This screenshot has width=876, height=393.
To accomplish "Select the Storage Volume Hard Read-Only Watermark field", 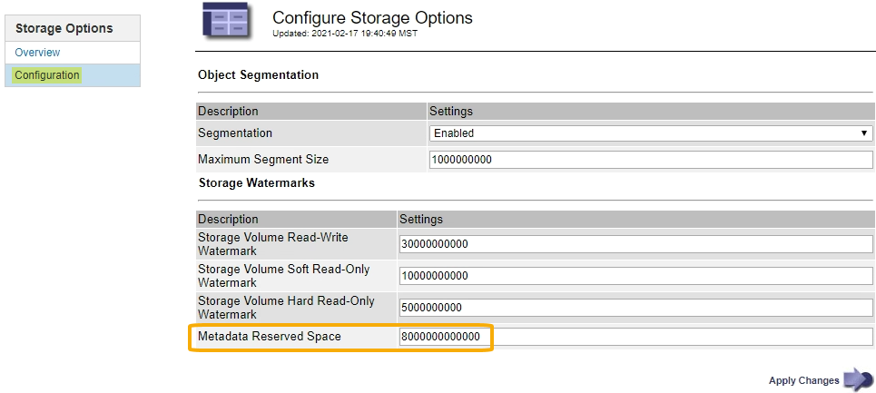I will point(635,307).
